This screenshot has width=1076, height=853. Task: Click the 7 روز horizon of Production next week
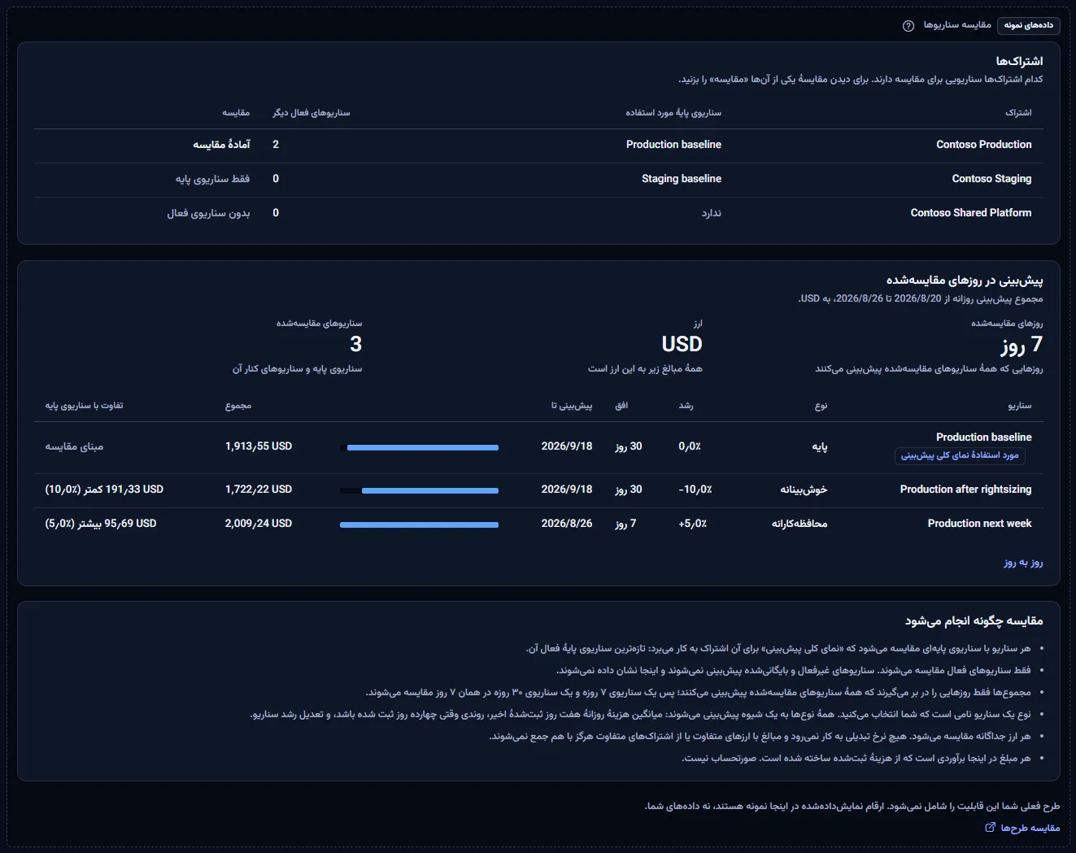pyautogui.click(x=625, y=524)
